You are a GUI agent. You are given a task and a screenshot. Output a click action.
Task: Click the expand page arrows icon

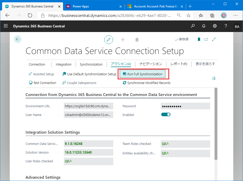[x=214, y=39]
